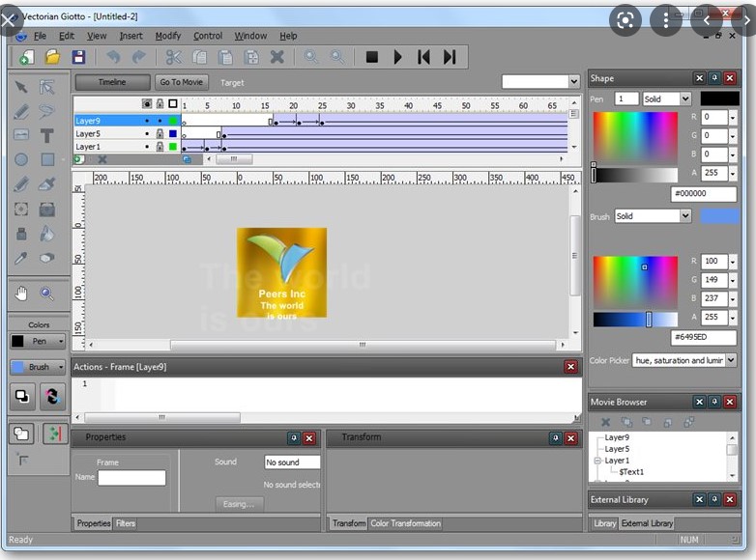Click the Timeline button
Viewport: 756px width, 560px height.
112,82
